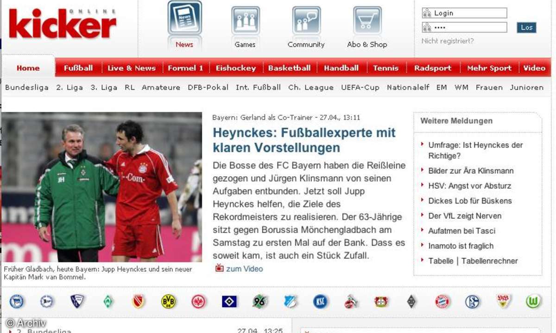
Task: Open the Video menu
Action: tap(535, 68)
